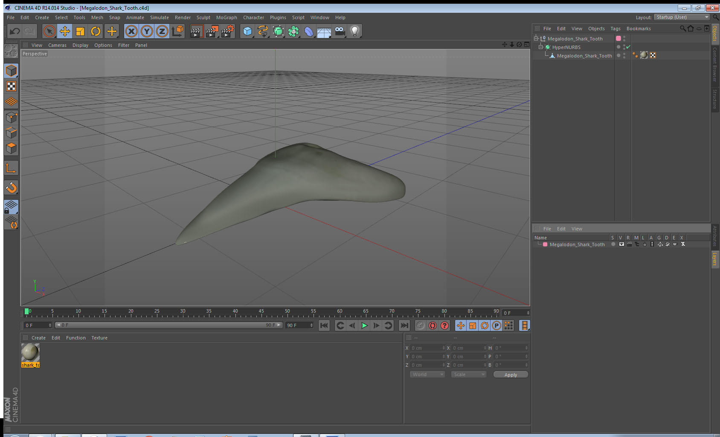Viewport: 720px width, 437px height.
Task: Open the Simulate menu
Action: pos(159,17)
